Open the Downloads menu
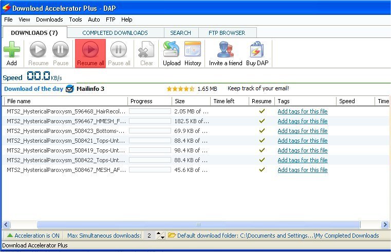Image resolution: width=391 pixels, height=252 pixels. 49,20
